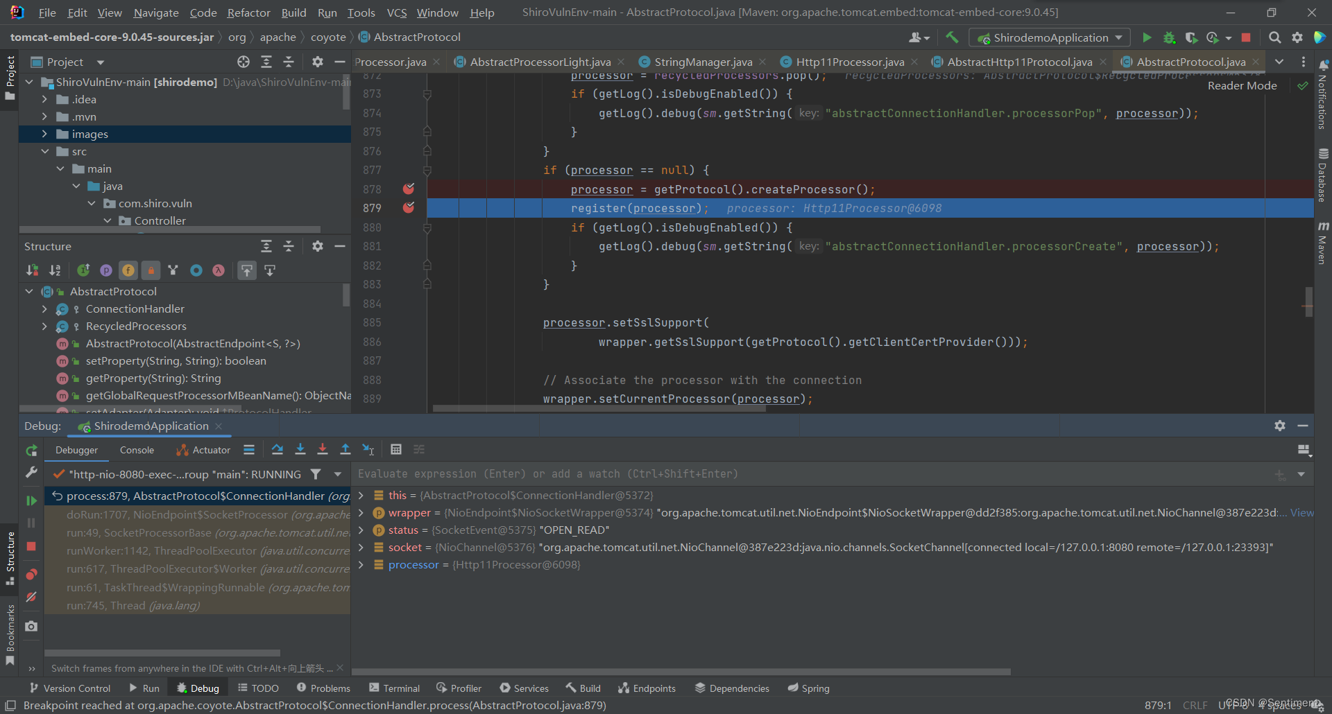The width and height of the screenshot is (1332, 714).
Task: Switch to the Console tab in Debug
Action: click(x=137, y=450)
